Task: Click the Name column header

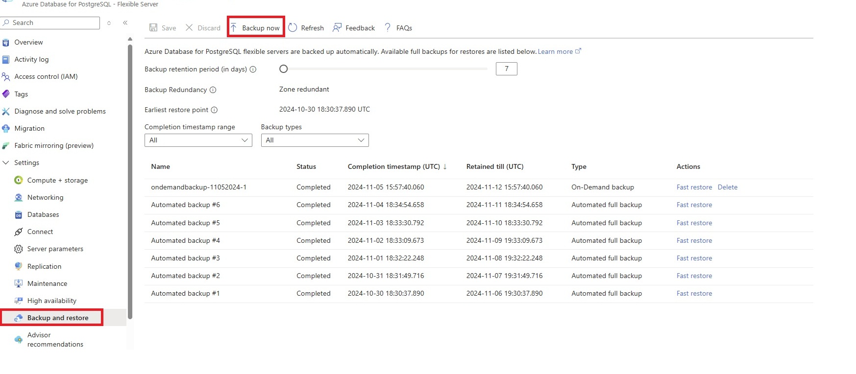Action: 161,167
